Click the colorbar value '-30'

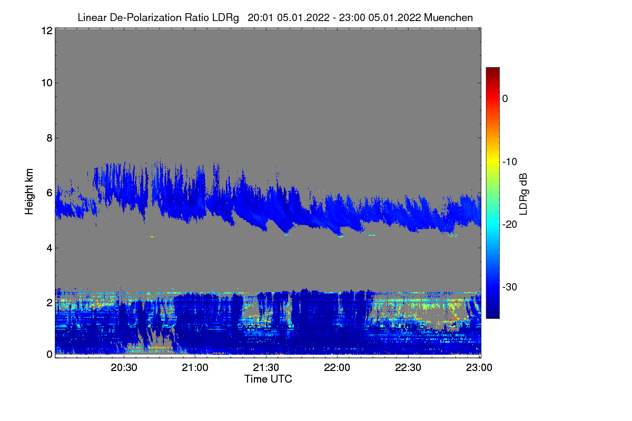pyautogui.click(x=509, y=287)
